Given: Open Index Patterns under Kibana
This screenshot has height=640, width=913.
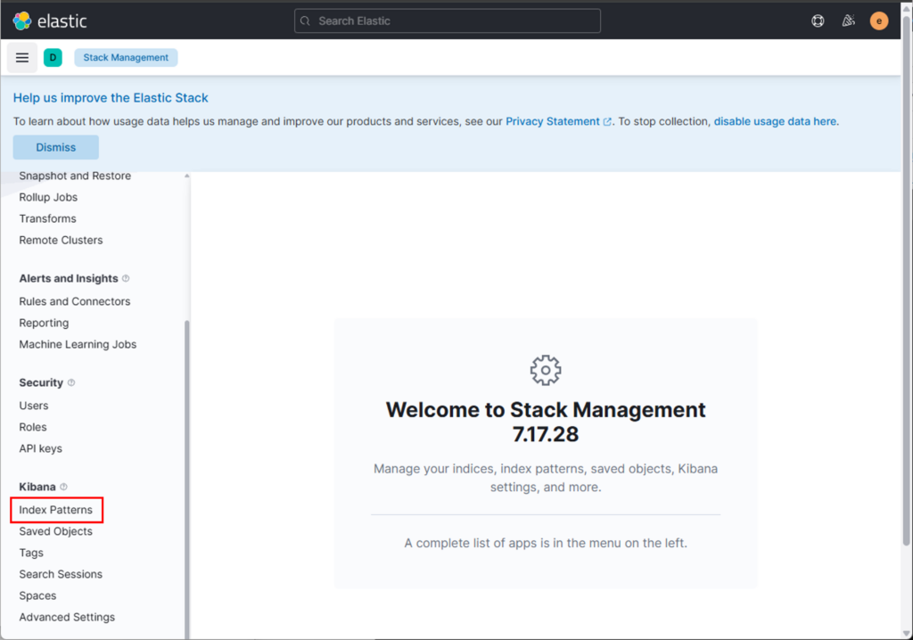Looking at the screenshot, I should coord(56,510).
